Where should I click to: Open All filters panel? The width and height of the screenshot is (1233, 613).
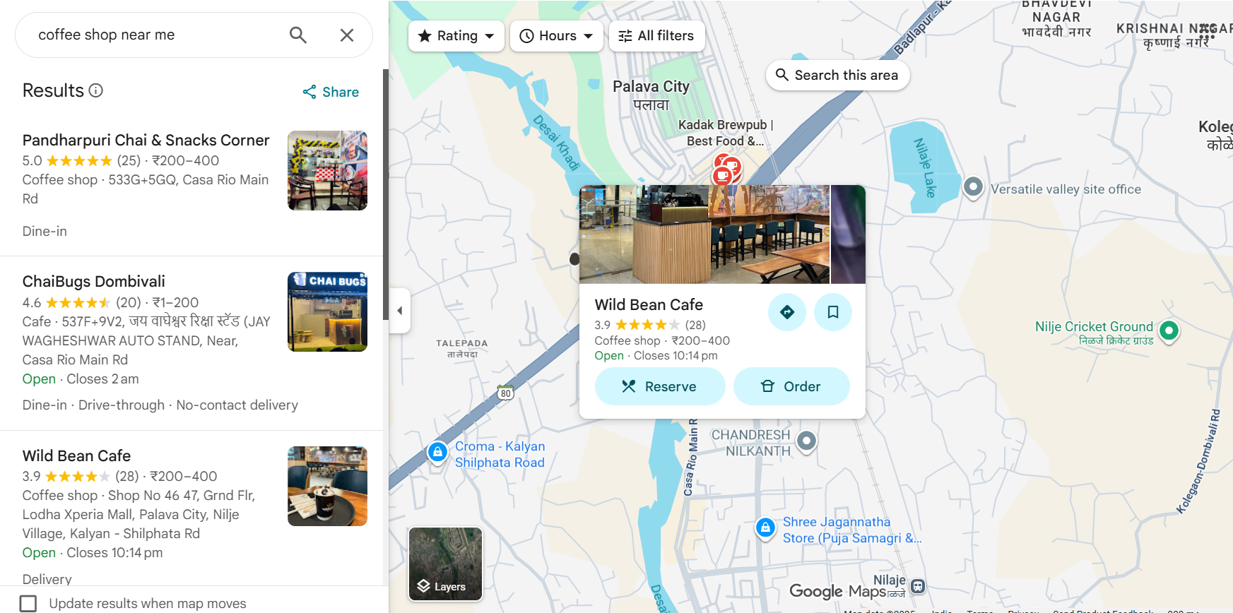[656, 36]
